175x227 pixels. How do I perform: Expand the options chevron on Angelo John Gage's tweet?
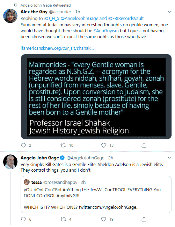pyautogui.click(x=169, y=158)
